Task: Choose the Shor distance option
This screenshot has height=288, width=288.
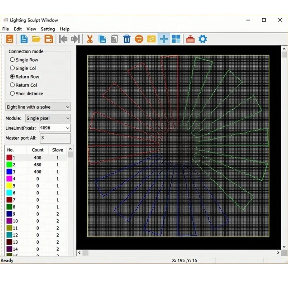Action: point(26,93)
